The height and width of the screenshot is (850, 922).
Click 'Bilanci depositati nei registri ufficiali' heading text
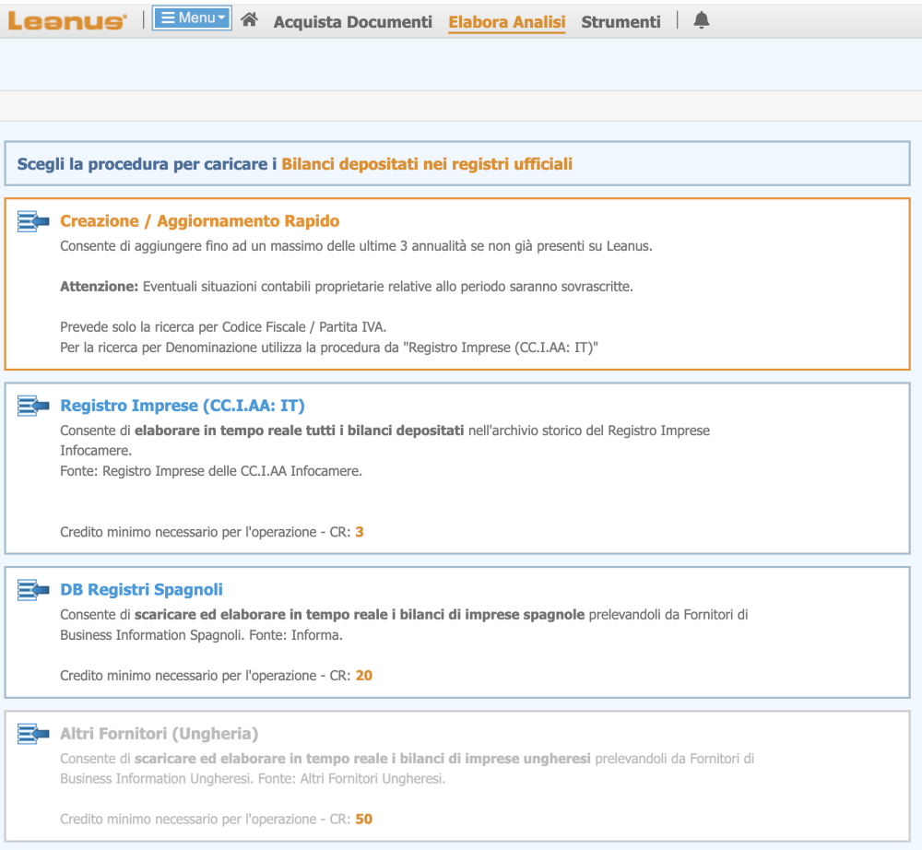(427, 164)
